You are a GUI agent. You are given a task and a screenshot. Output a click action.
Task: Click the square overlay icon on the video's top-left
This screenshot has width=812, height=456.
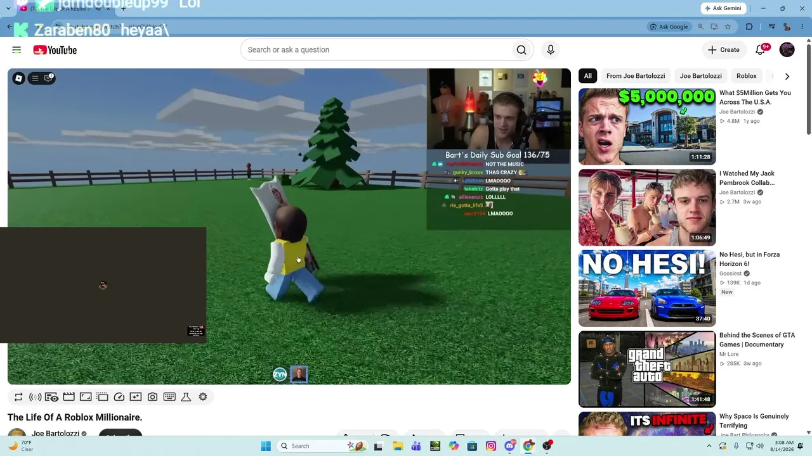tap(19, 79)
